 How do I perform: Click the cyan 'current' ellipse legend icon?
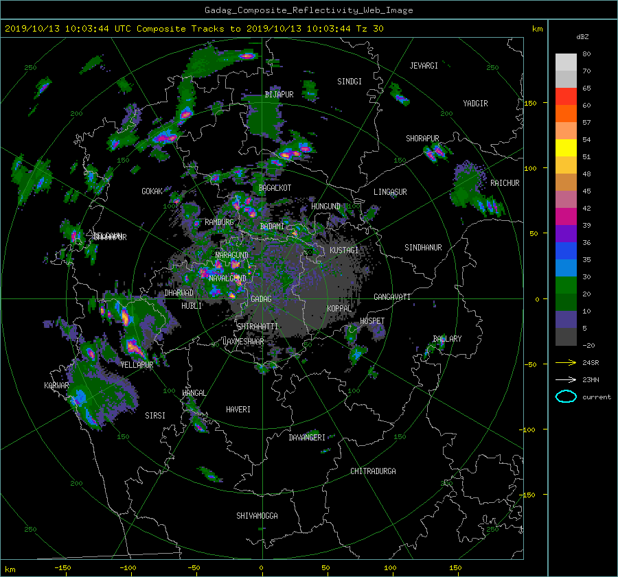click(x=566, y=397)
